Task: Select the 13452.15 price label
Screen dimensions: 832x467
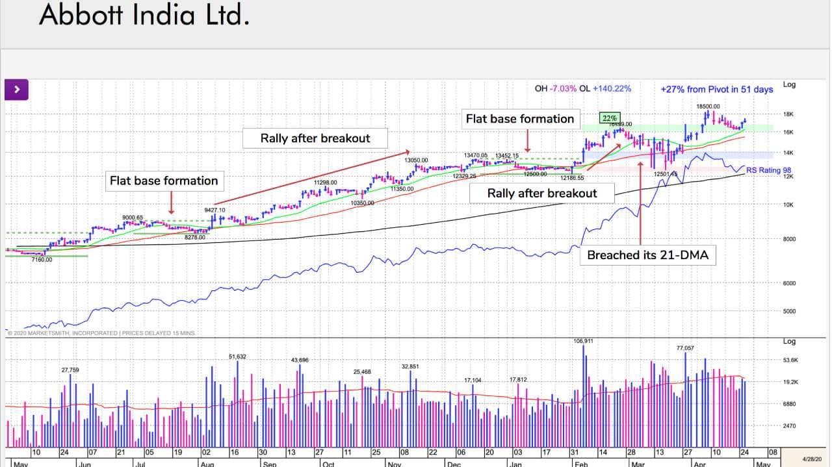Action: point(507,156)
